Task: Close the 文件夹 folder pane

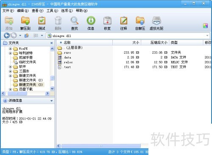Action: tap(52, 43)
